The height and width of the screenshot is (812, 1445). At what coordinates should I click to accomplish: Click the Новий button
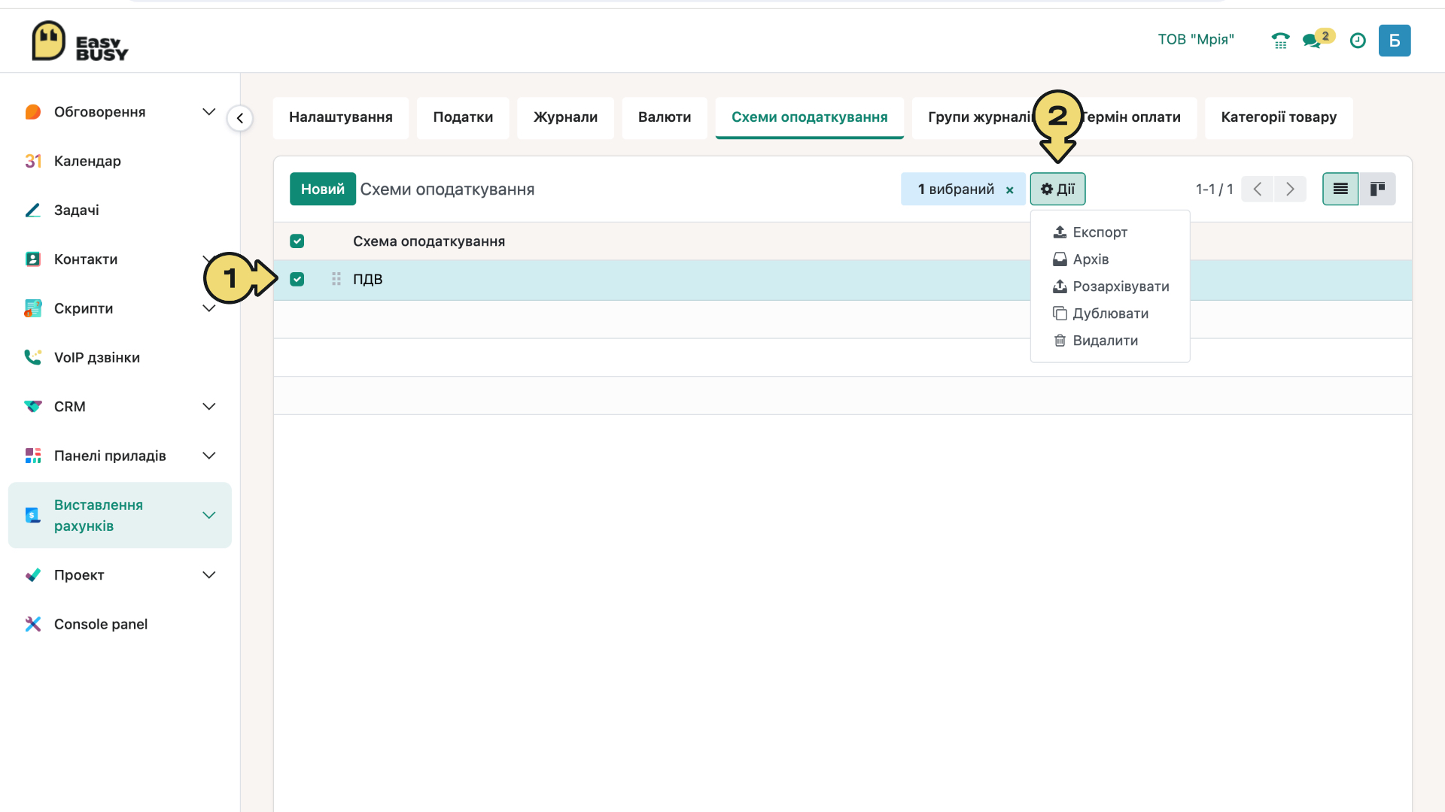point(323,189)
